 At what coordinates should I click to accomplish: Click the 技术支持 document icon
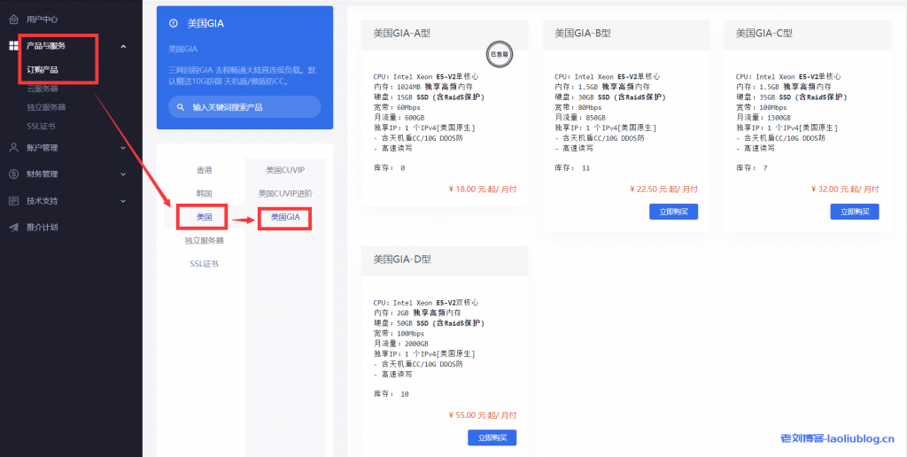tap(13, 201)
